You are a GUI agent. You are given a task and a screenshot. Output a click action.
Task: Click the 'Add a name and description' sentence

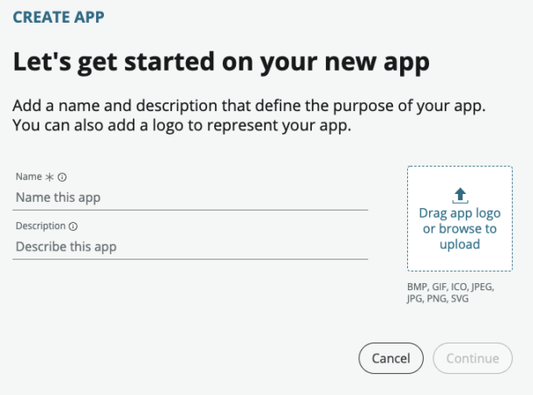249,107
